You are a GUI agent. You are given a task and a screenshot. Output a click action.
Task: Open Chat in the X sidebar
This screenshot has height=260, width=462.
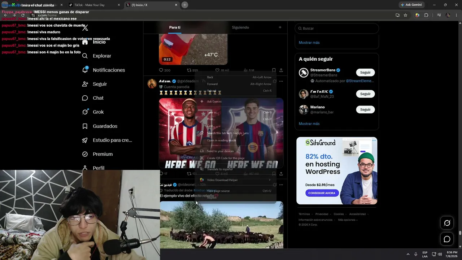coord(93,98)
